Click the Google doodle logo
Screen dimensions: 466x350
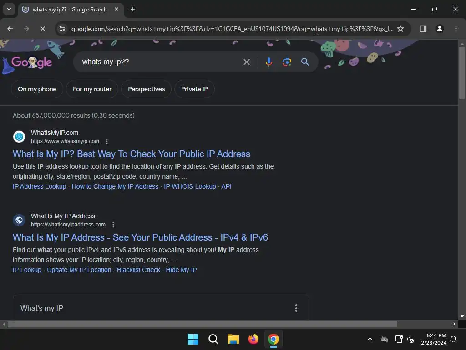[x=31, y=62]
